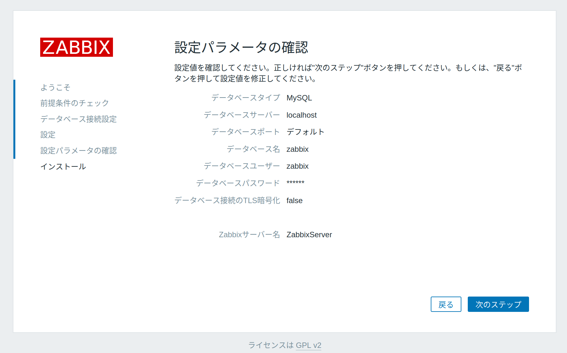Click the ZABBIX logo
The image size is (567, 353).
point(77,47)
